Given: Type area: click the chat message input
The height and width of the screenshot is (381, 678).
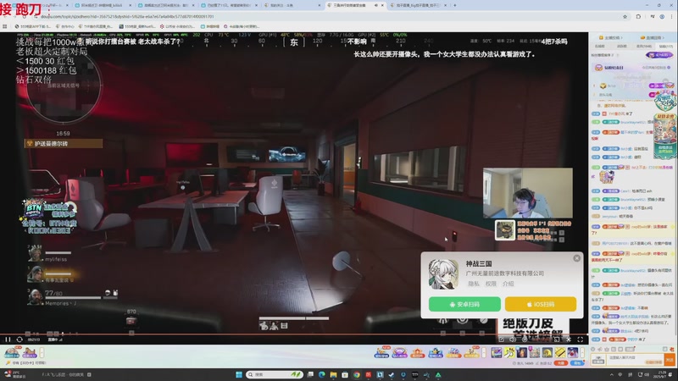Looking at the screenshot, I should pyautogui.click(x=635, y=359).
